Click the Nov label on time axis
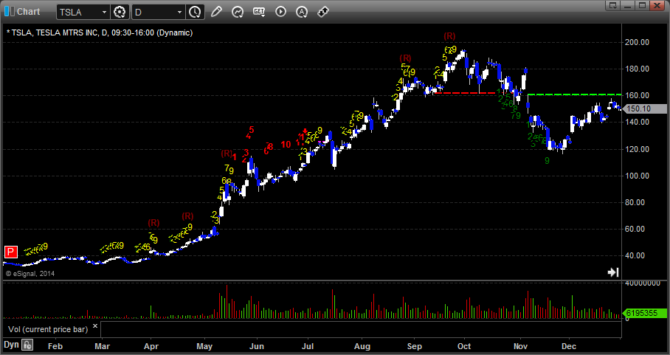Viewport: 670px width, 355px height. 520,346
